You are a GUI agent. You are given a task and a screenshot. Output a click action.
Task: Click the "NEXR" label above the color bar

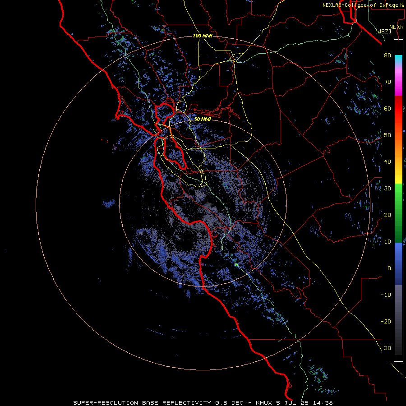[397, 27]
